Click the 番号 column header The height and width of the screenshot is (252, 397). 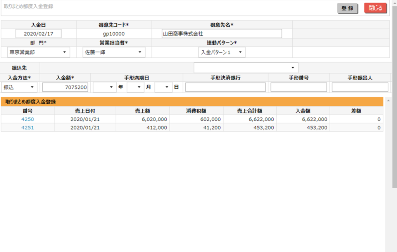(x=28, y=111)
